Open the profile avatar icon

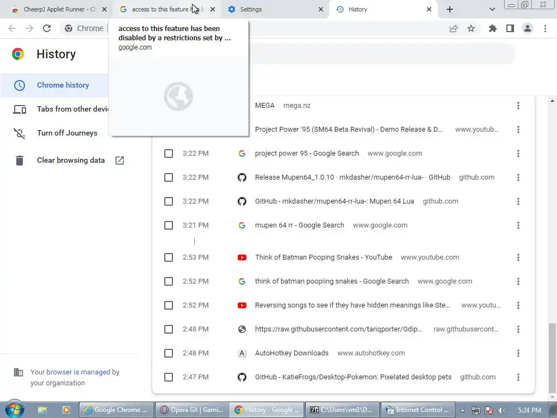coord(528,28)
